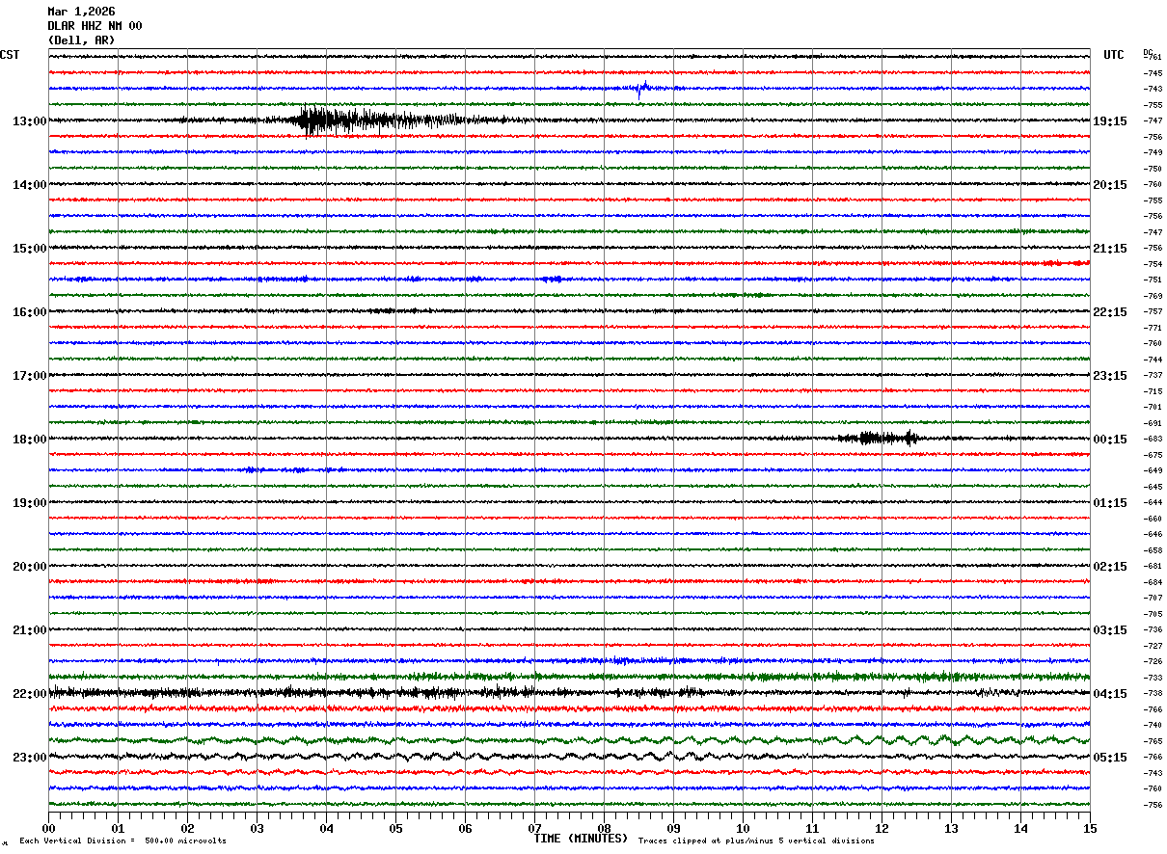Select minute 15 tick on bottom axis
This screenshot has height=854, width=1167.
pyautogui.click(x=1090, y=828)
